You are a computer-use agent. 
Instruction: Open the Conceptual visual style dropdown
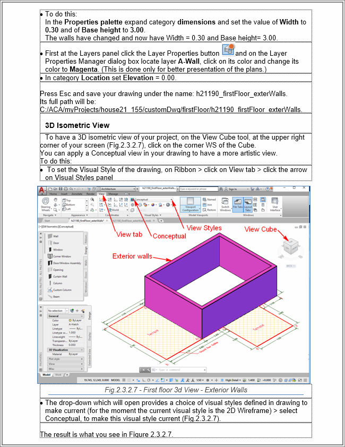tap(171, 200)
